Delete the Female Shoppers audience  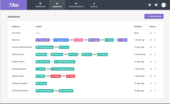(155, 69)
